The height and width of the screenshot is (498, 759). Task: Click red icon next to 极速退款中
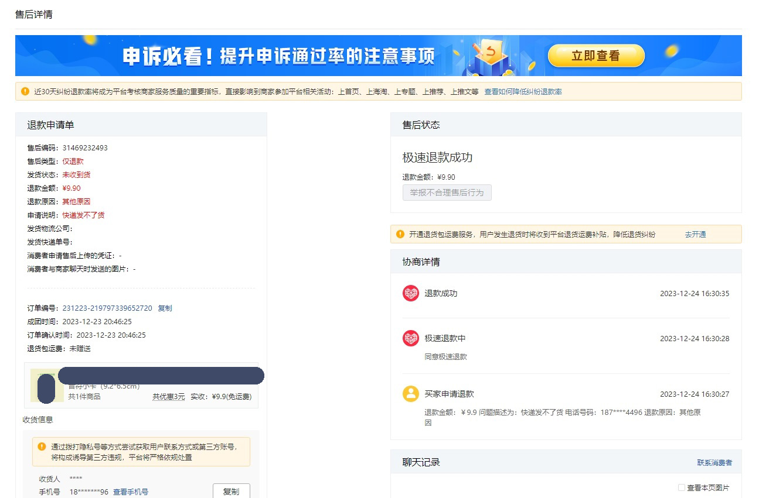410,338
